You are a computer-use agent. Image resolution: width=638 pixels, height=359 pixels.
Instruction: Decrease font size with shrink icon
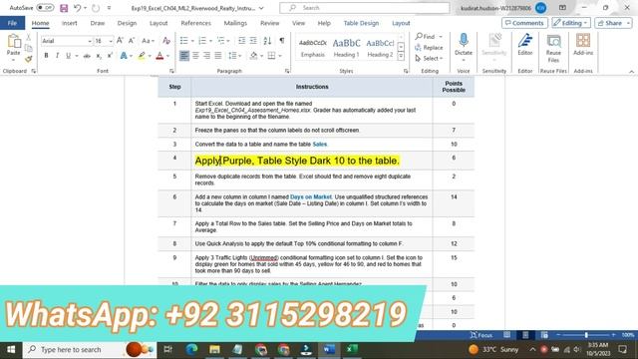tap(131, 41)
